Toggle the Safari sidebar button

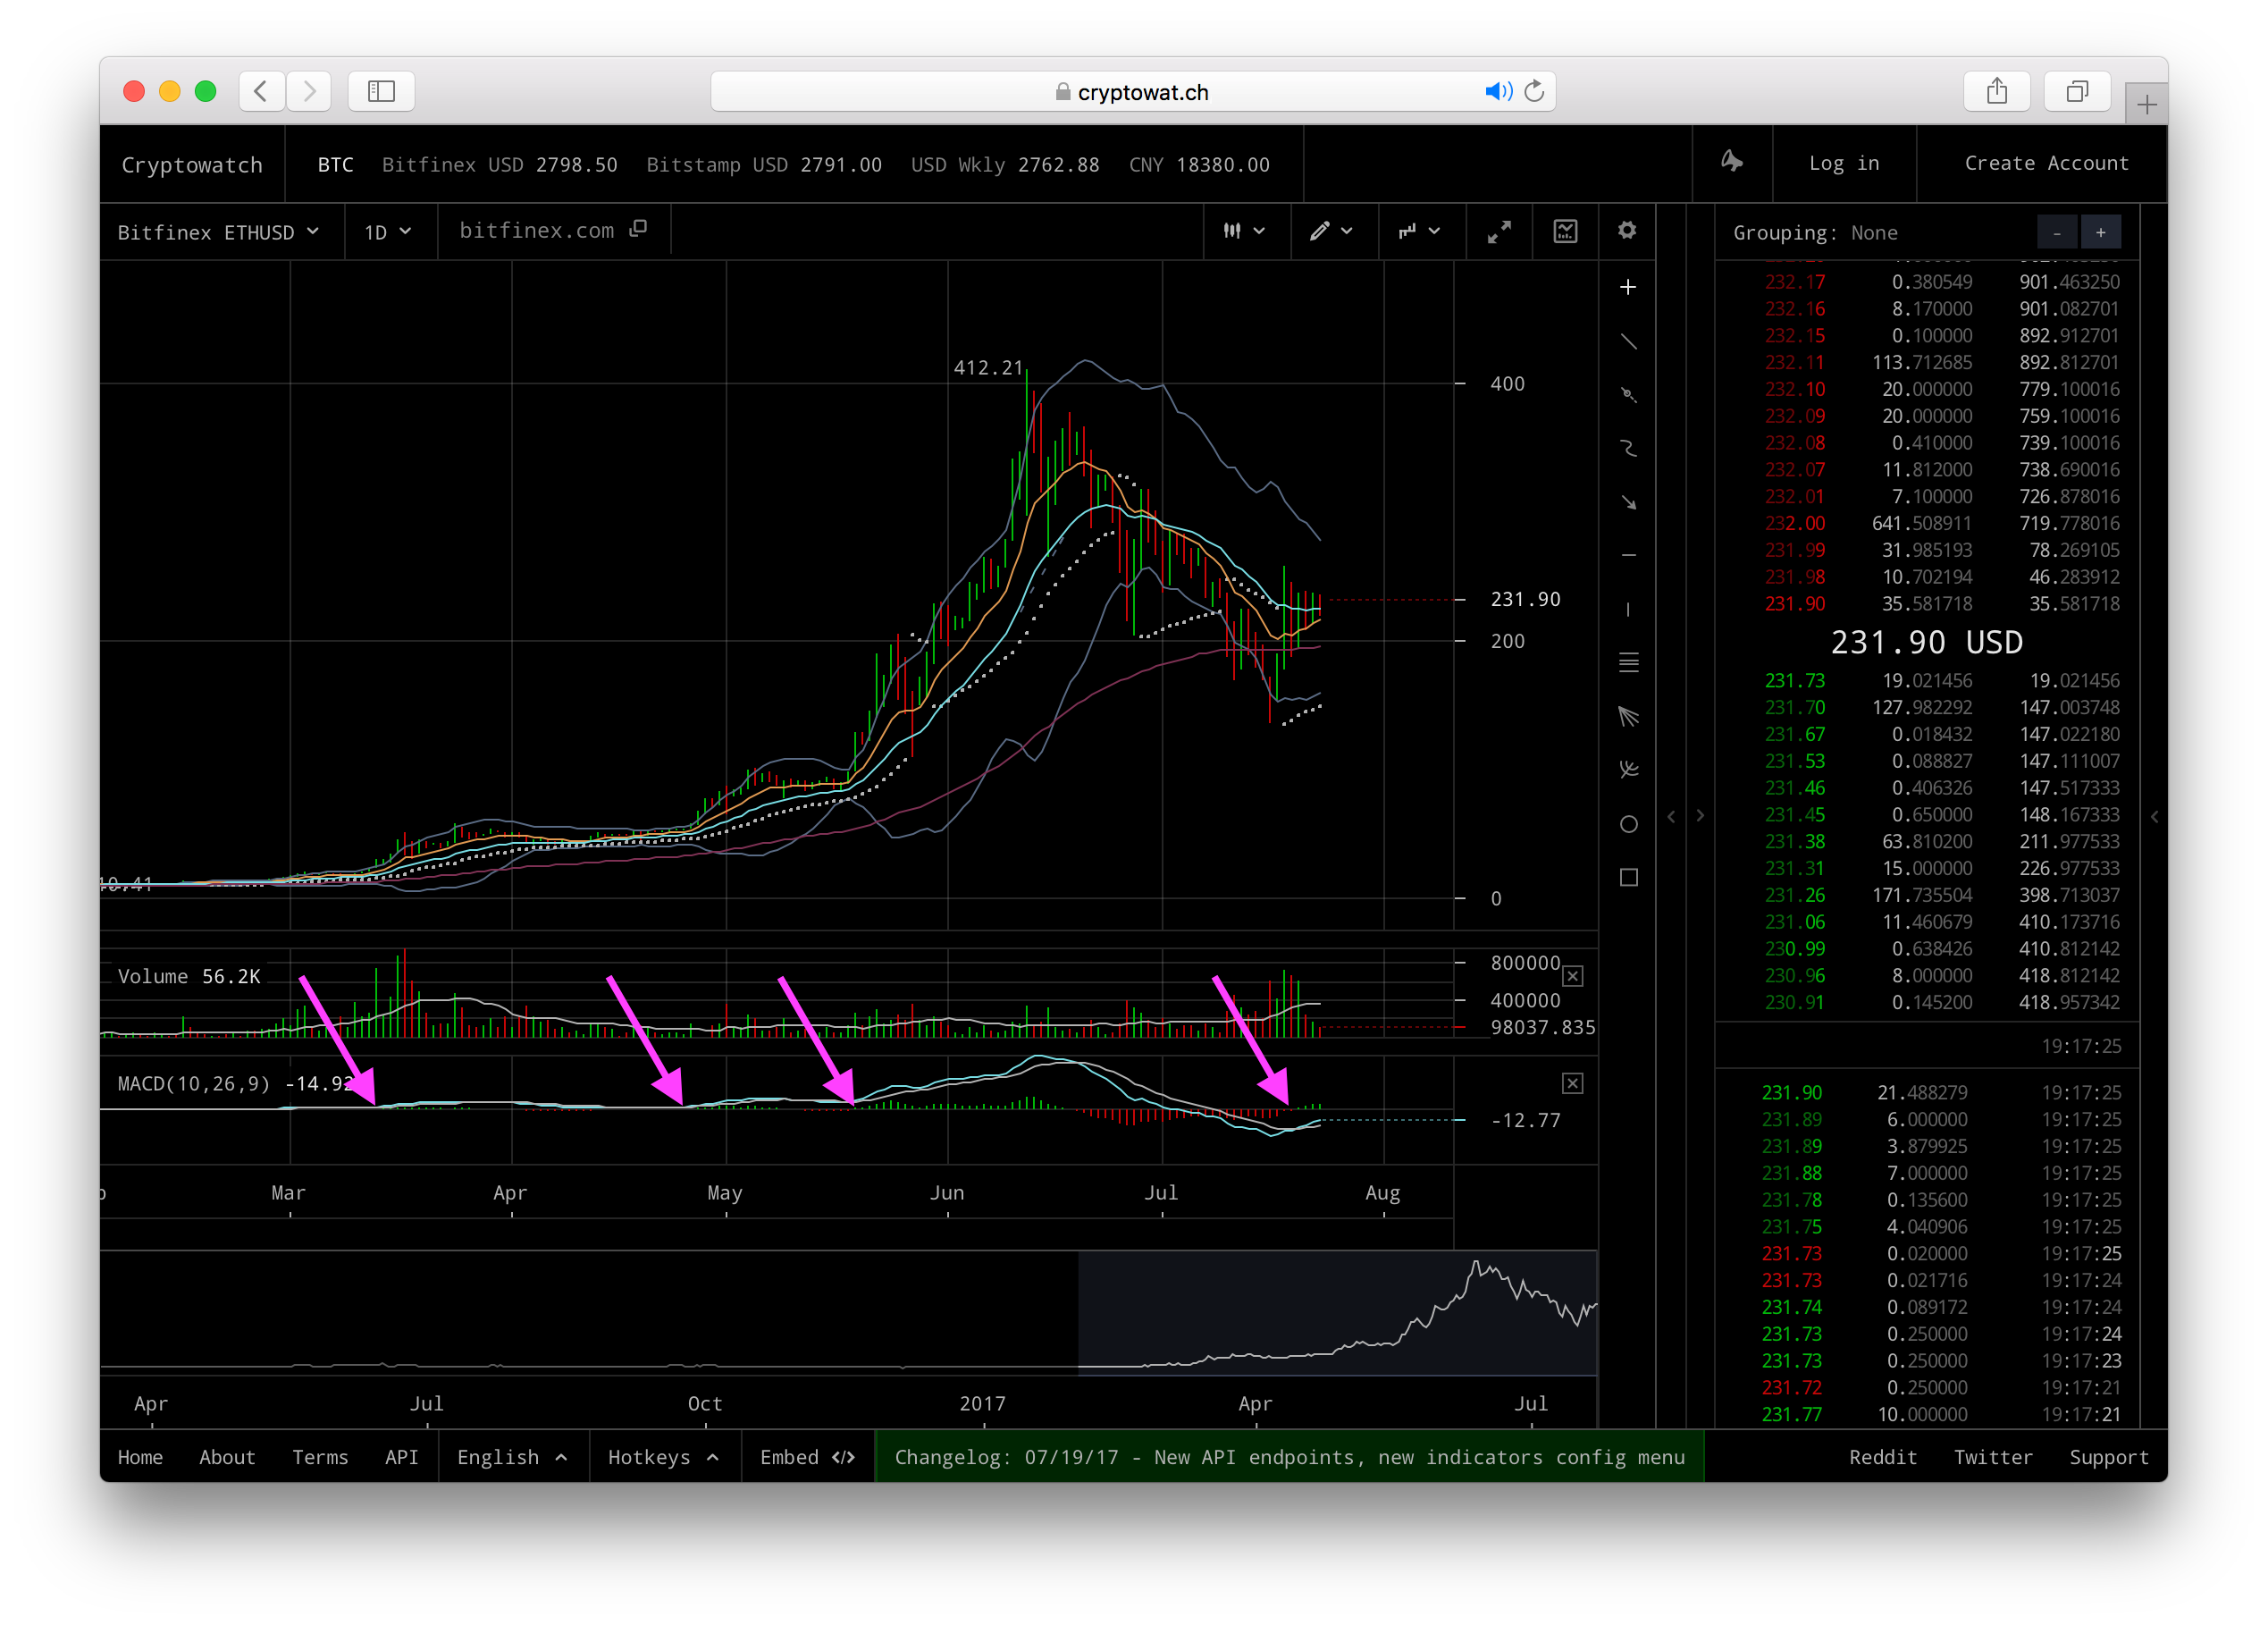(x=381, y=91)
